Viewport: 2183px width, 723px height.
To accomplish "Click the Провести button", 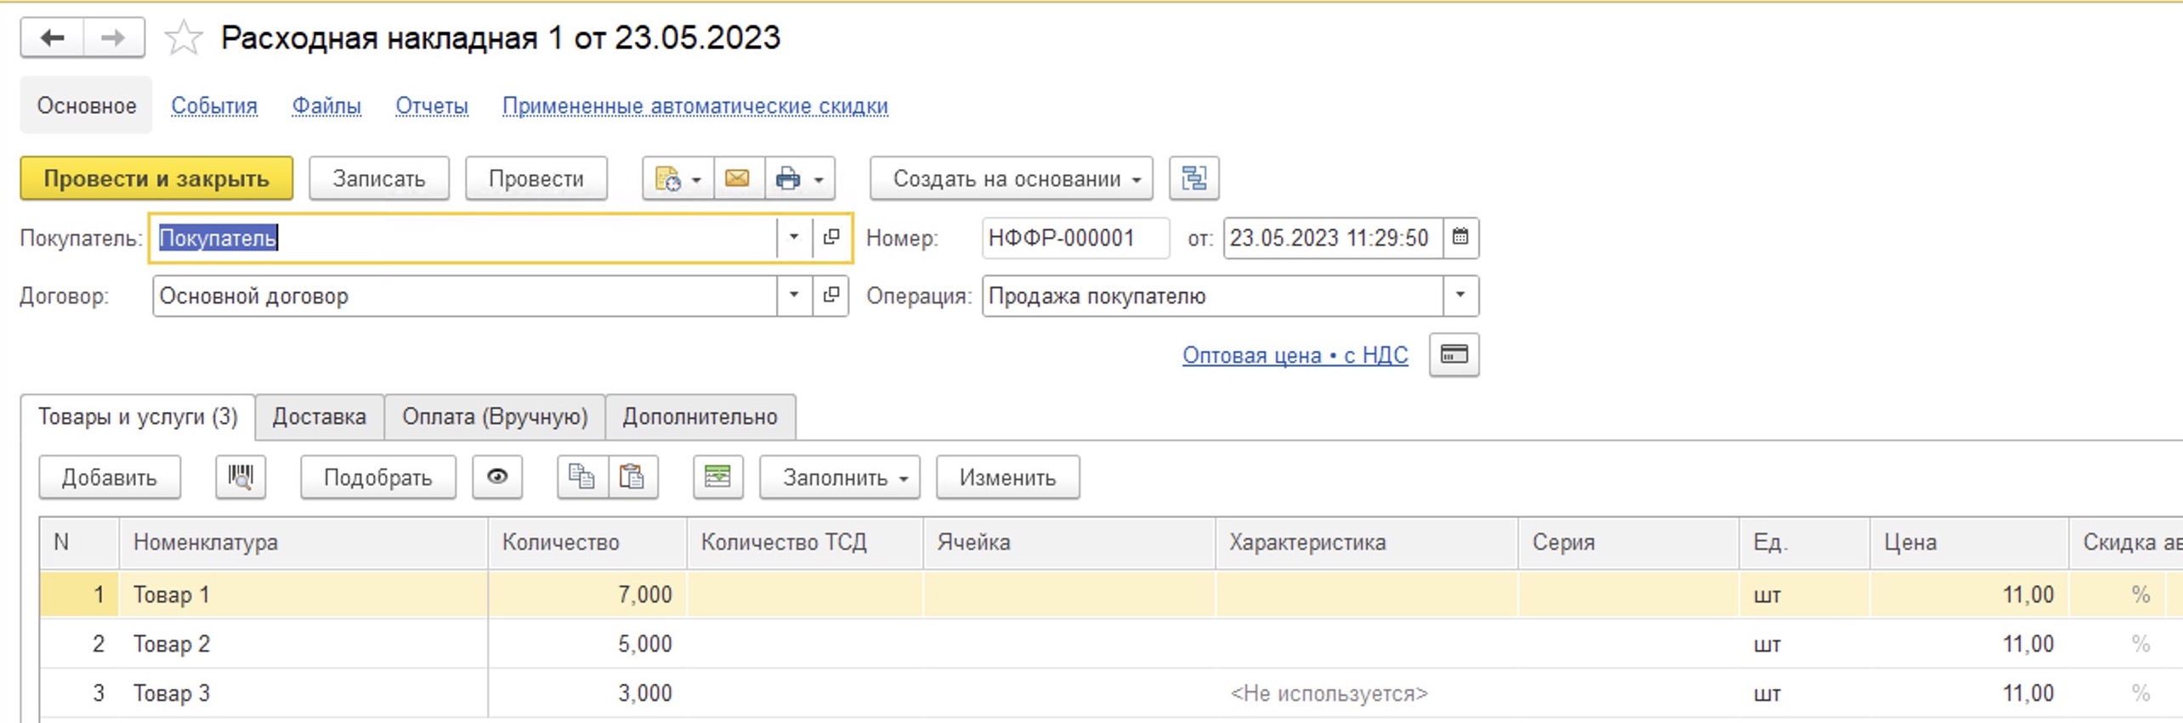I will (x=536, y=178).
